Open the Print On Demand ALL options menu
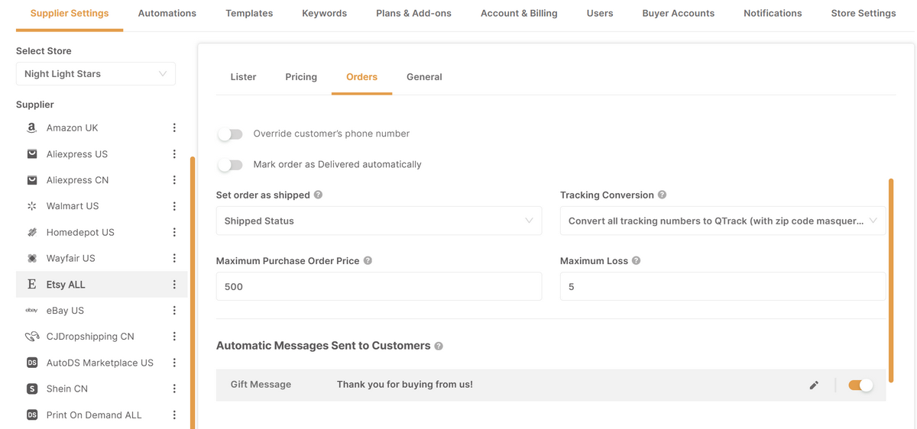 click(x=174, y=415)
